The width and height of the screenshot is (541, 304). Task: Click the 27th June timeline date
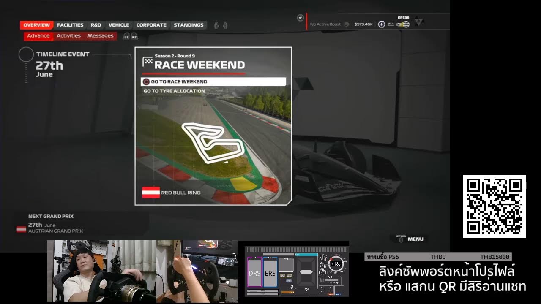click(49, 69)
